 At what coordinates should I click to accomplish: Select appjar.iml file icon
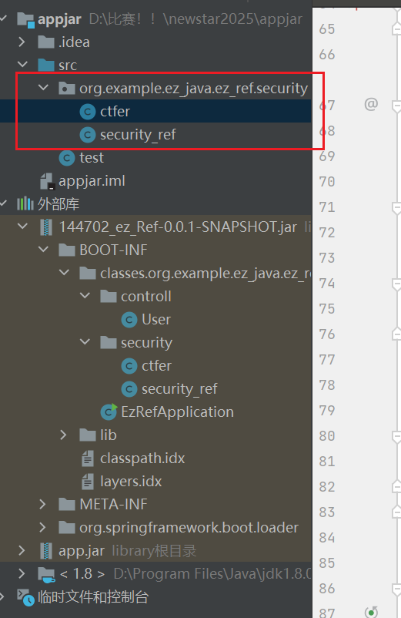tap(46, 181)
